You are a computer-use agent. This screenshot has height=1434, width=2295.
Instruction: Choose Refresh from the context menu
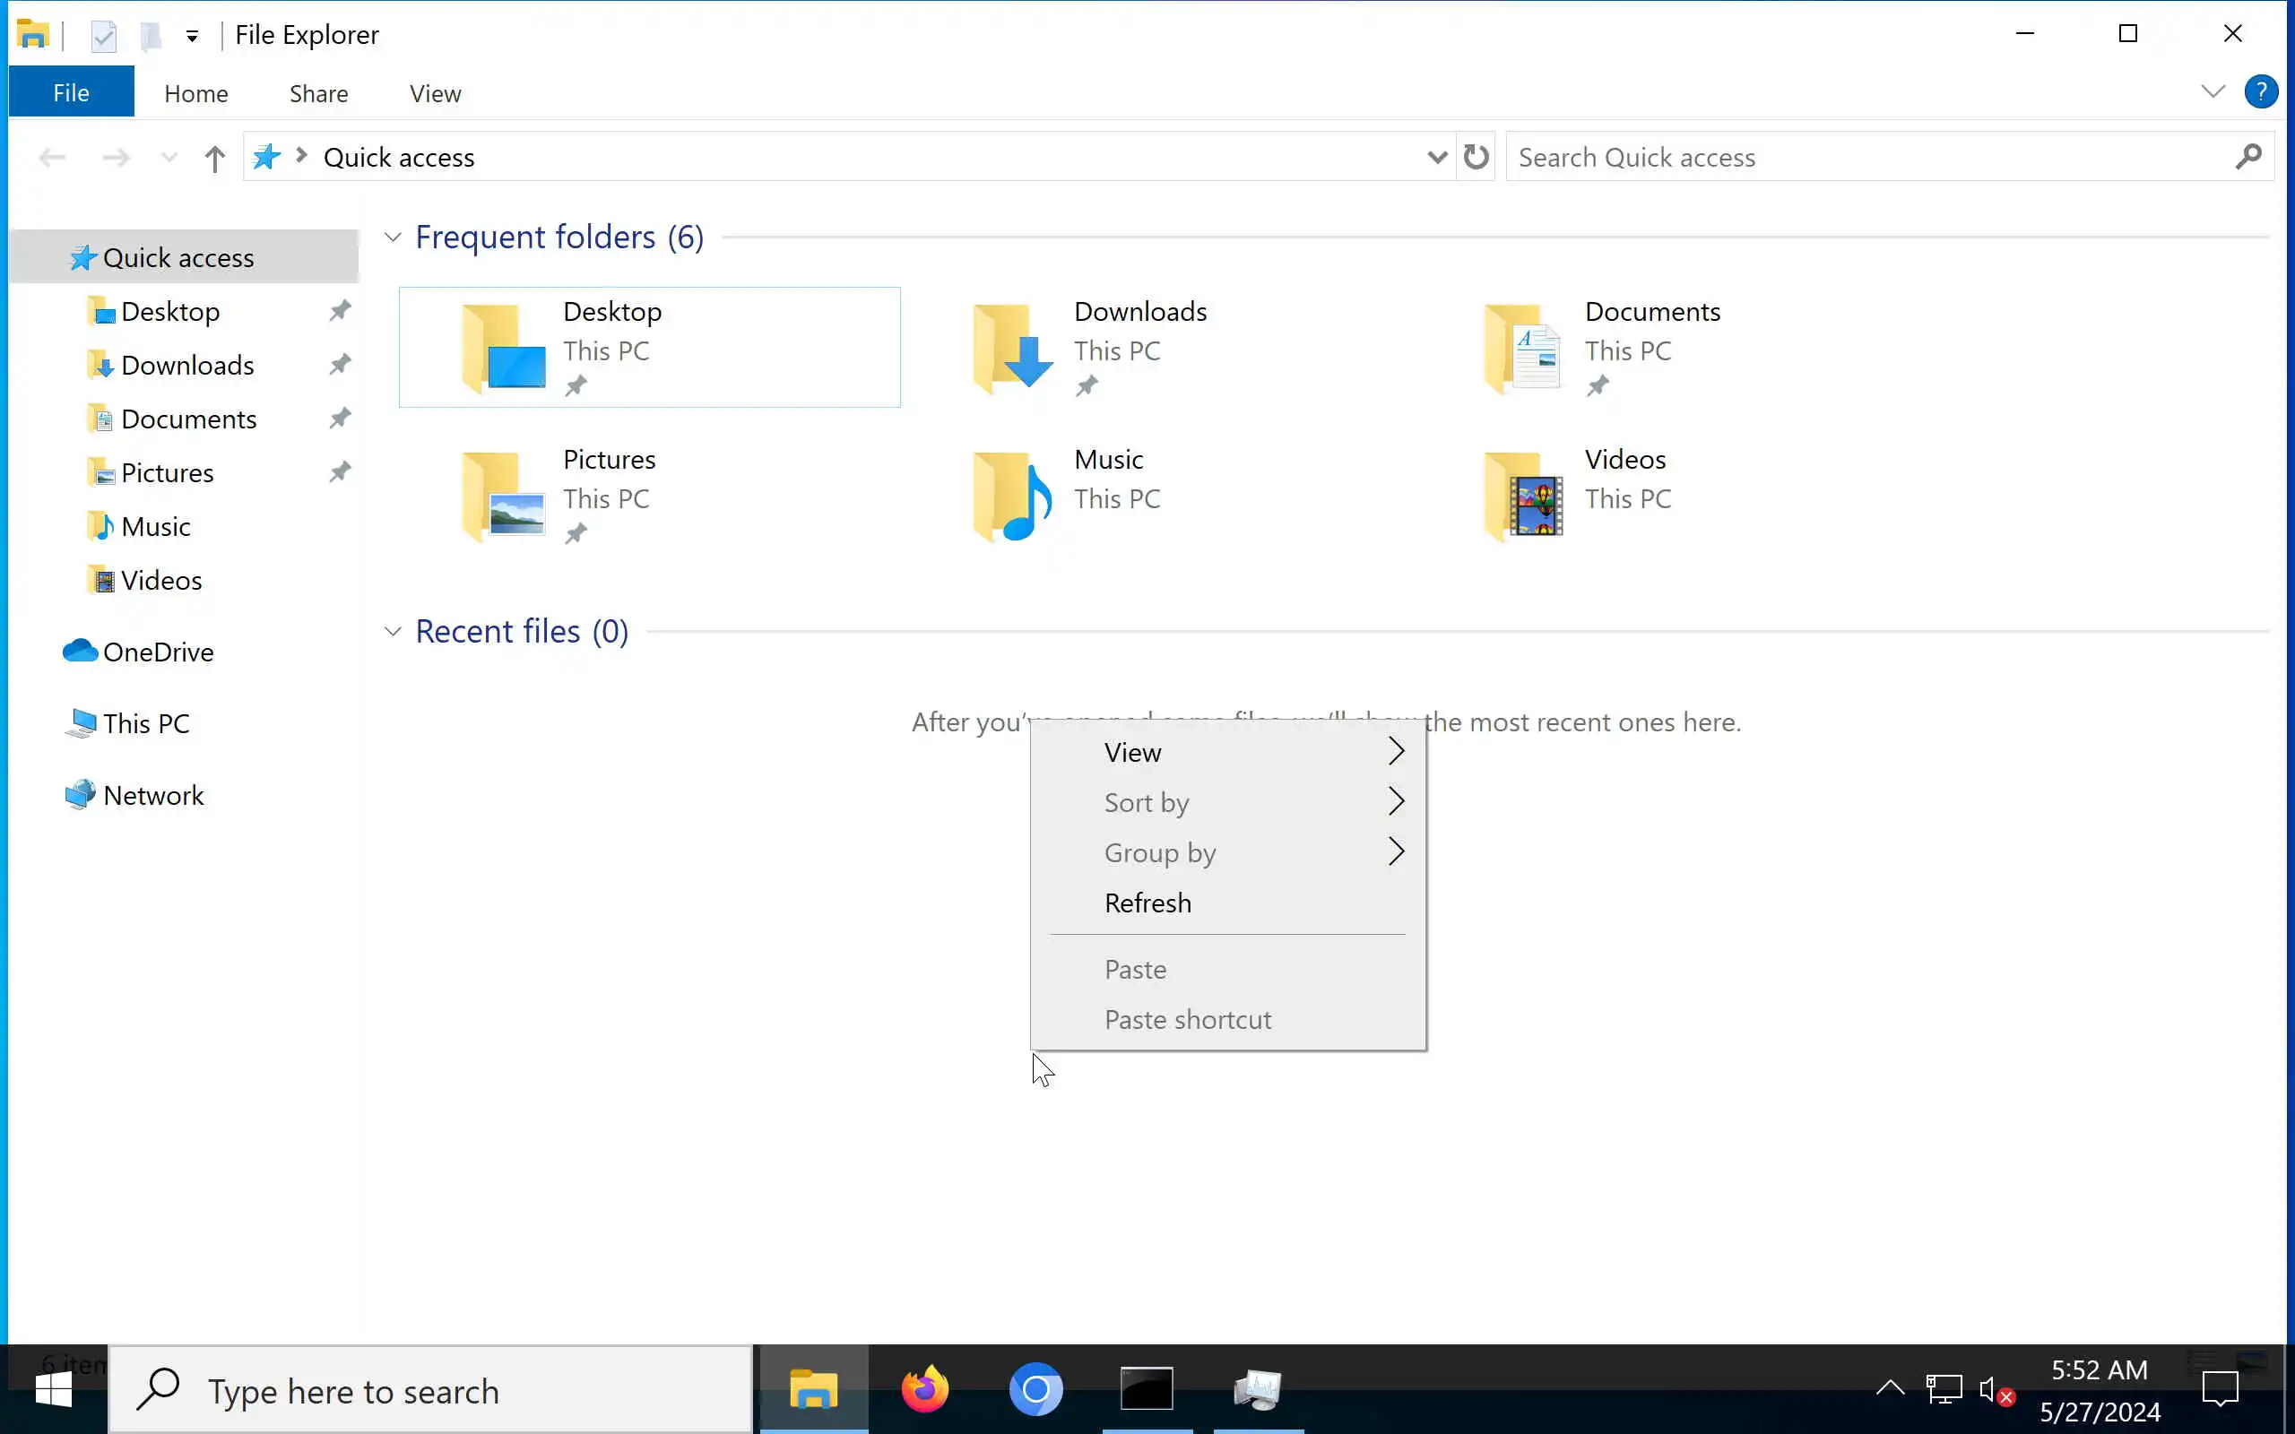(x=1147, y=903)
